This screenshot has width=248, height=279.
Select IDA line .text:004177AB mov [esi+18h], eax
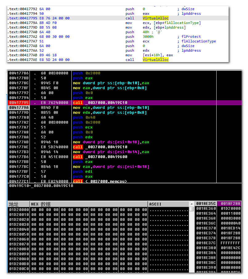pos(118,55)
